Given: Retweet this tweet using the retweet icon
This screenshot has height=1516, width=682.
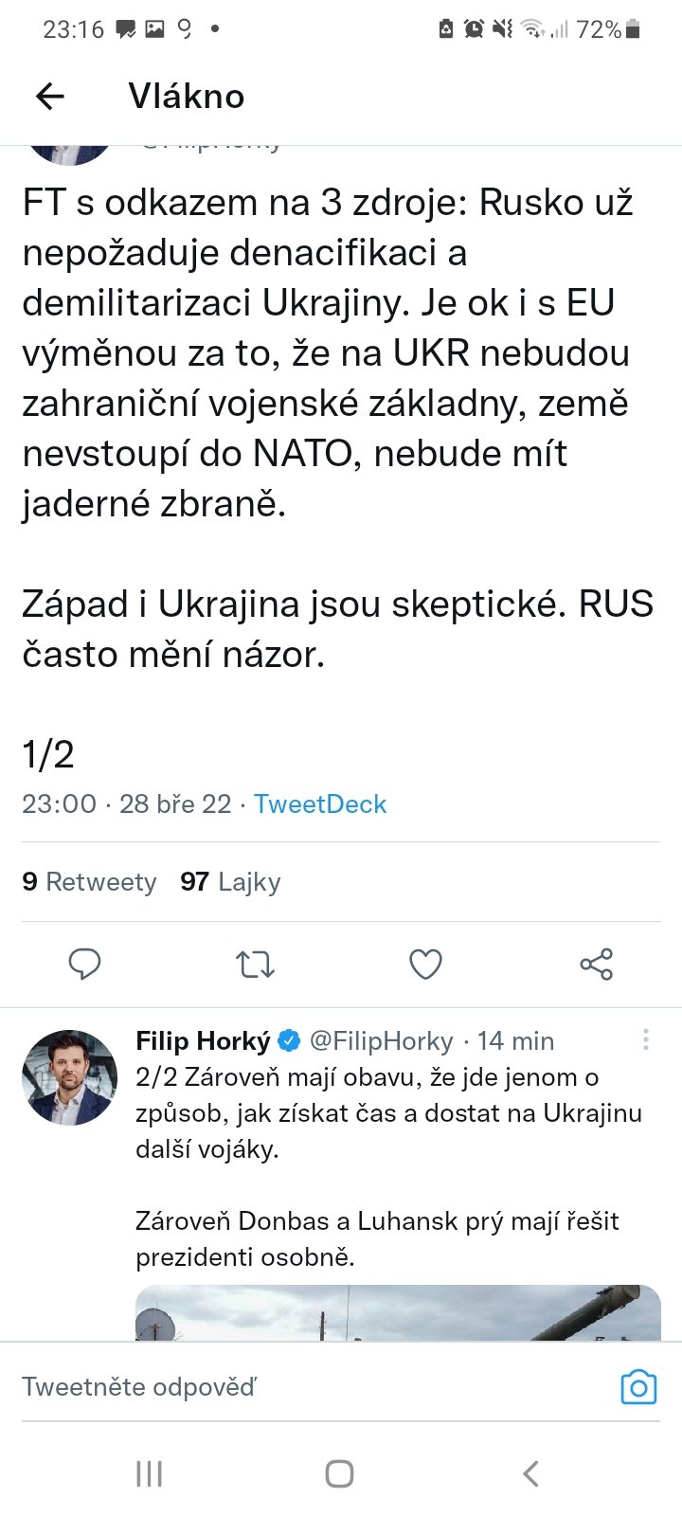Looking at the screenshot, I should (255, 965).
